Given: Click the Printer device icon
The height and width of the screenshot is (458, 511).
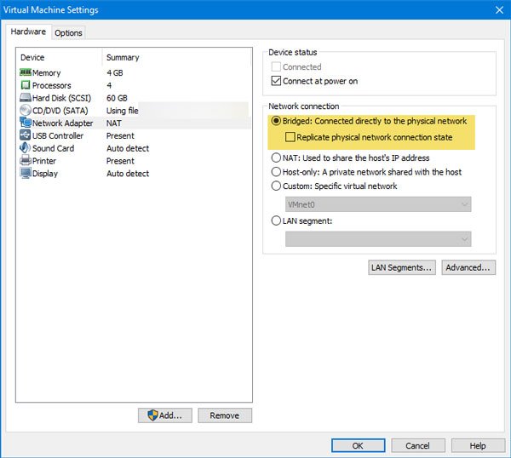Looking at the screenshot, I should point(25,161).
